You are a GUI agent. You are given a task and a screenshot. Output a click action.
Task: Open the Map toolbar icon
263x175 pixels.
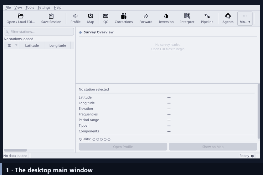[x=90, y=16]
